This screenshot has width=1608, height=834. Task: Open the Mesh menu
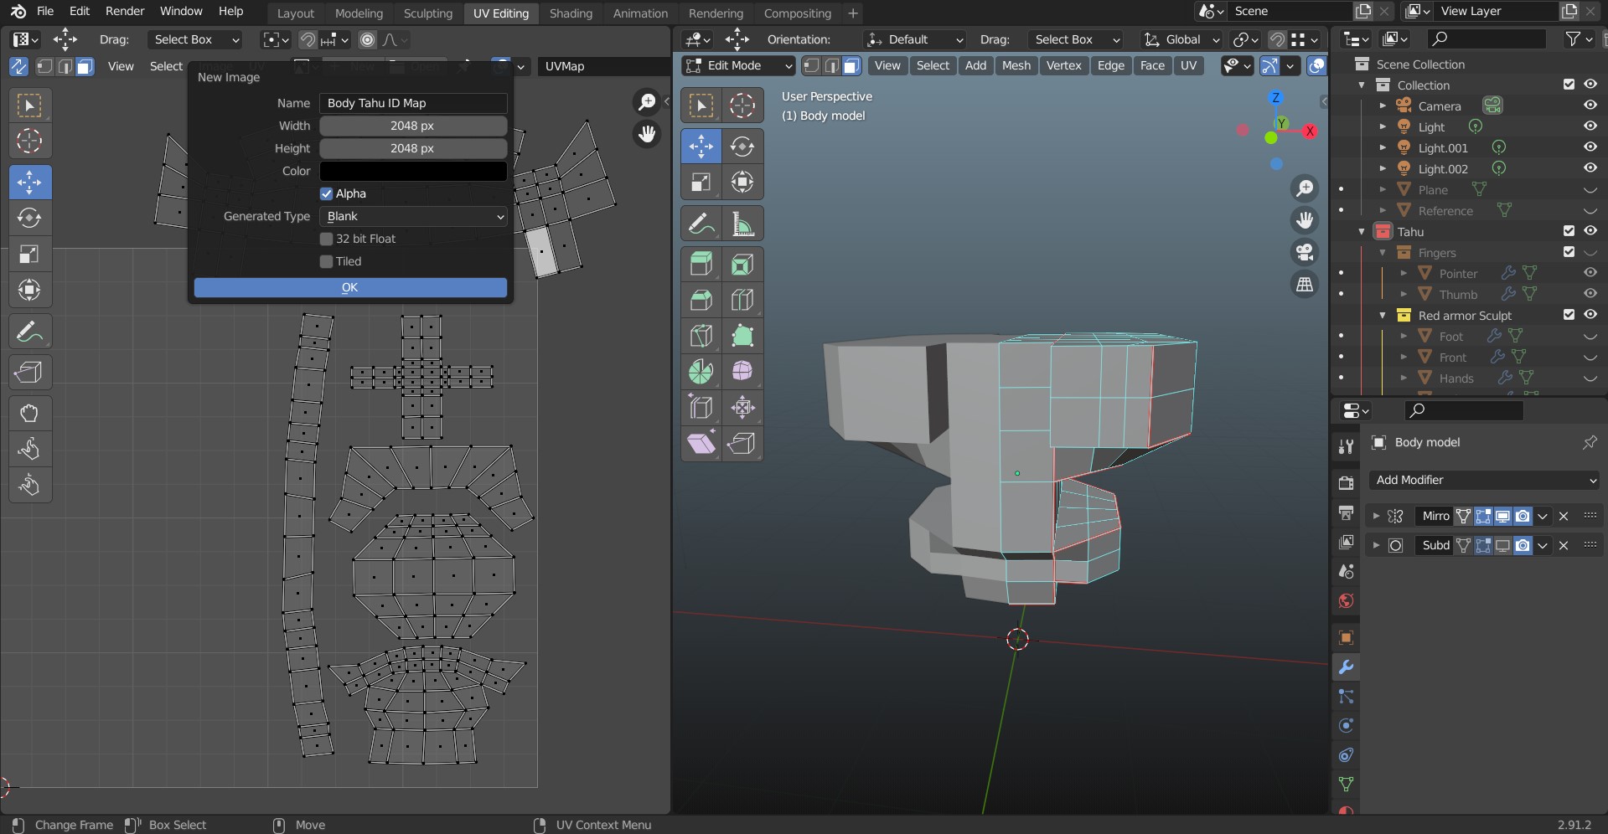click(x=1016, y=65)
